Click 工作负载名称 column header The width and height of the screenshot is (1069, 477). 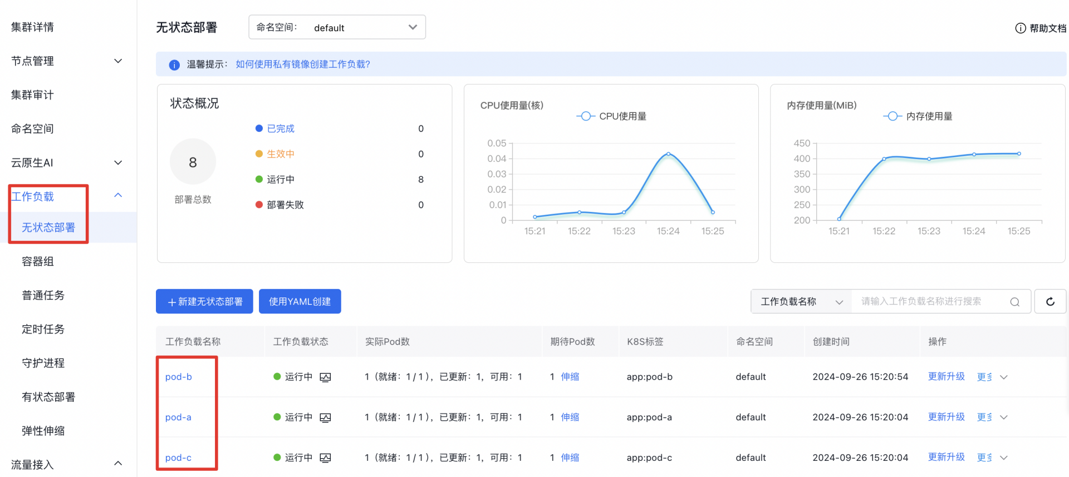pos(193,342)
